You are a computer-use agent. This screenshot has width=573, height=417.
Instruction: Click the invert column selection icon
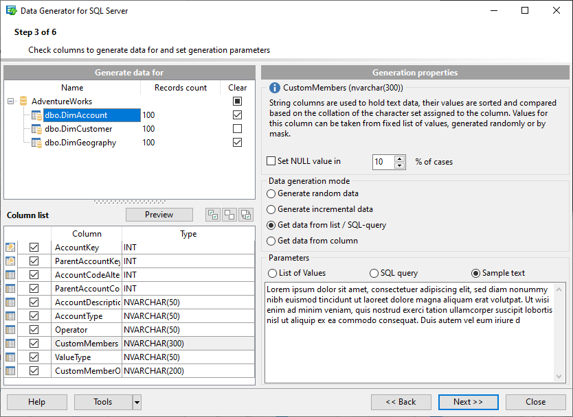coord(246,215)
